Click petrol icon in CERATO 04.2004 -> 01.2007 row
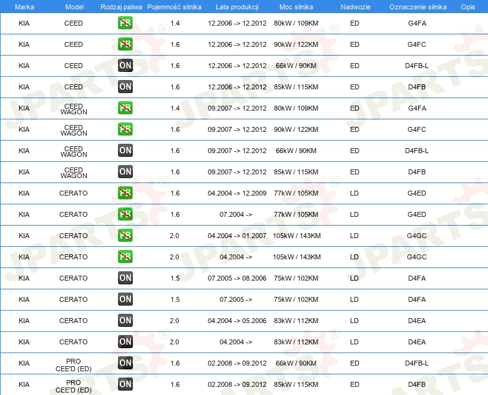488x395 pixels. point(125,235)
